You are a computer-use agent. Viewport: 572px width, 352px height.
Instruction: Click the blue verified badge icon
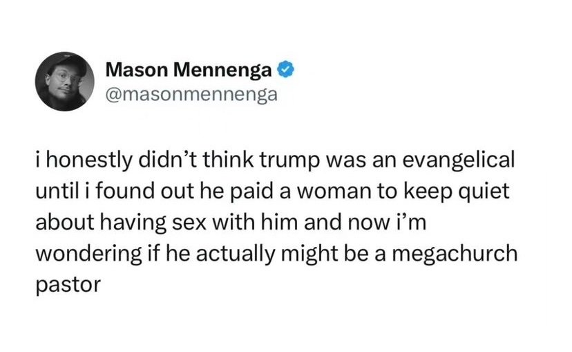287,69
